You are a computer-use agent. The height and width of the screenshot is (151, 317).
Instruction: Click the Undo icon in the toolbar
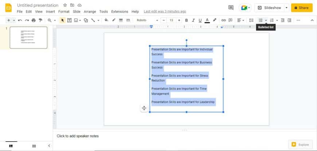pos(20,20)
